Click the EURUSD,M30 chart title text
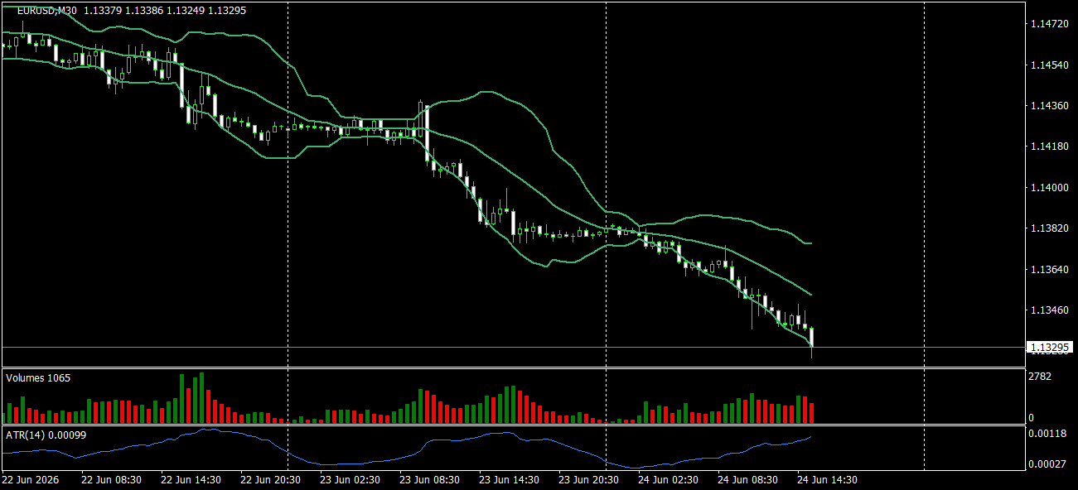1078x490 pixels. click(48, 11)
